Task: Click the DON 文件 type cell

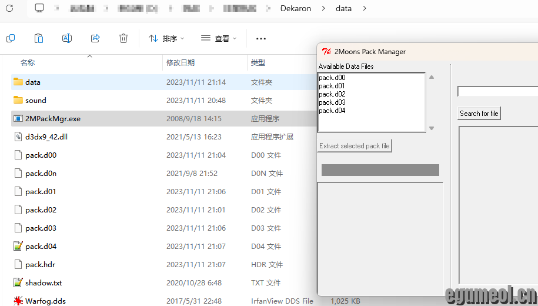Action: pyautogui.click(x=267, y=173)
